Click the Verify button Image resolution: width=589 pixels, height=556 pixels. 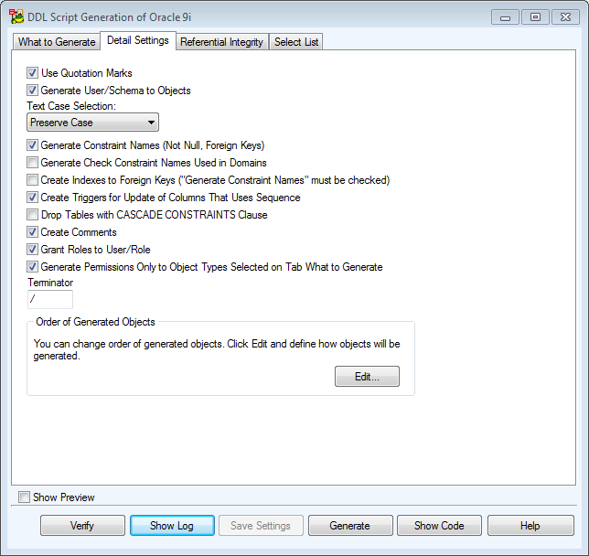click(x=82, y=525)
